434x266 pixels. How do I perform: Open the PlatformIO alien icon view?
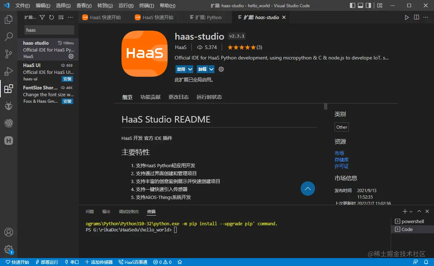[x=9, y=106]
